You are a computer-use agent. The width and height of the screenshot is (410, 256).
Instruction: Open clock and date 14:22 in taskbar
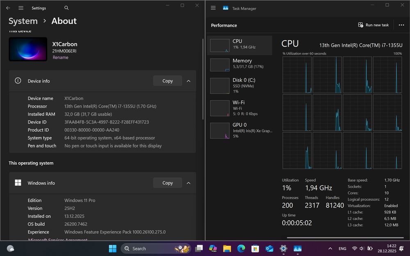point(387,249)
